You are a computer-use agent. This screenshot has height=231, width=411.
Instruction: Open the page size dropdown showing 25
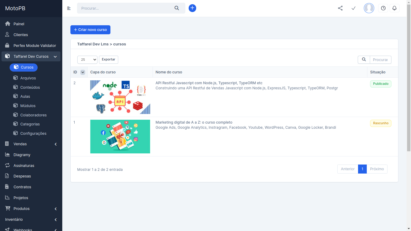pos(87,60)
